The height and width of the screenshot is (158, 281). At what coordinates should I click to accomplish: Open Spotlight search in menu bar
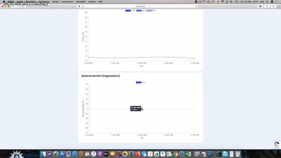coord(267,2)
